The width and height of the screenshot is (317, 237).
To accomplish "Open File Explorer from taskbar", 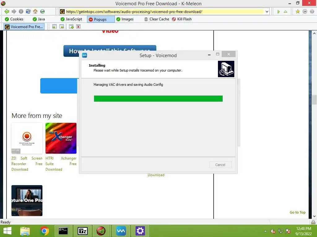I will click(x=25, y=231).
